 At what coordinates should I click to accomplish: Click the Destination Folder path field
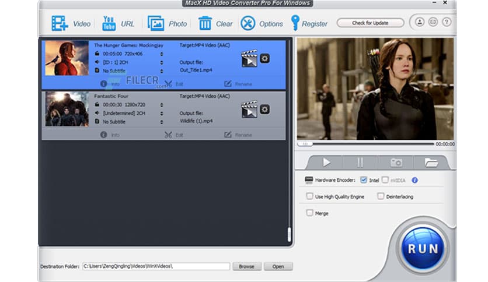coord(156,266)
